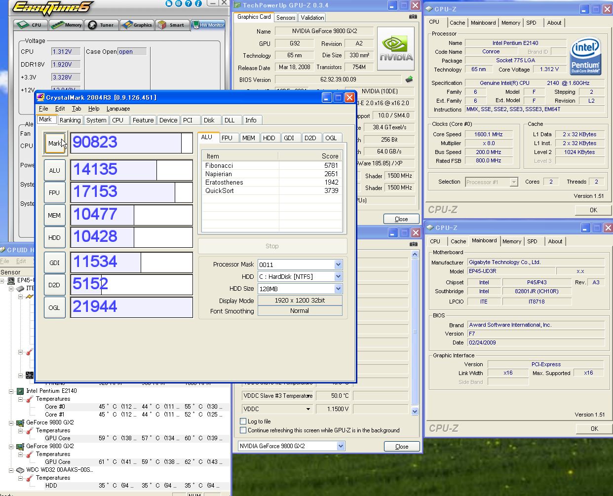Screen dimensions: 613x496
Task: Click the Font Smoothing Normal field
Action: [300, 311]
